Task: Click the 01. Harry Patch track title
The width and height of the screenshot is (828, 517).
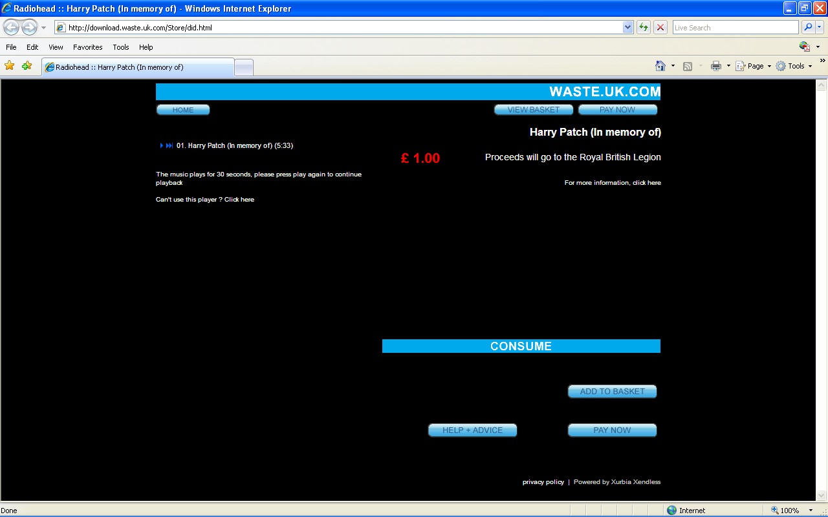Action: click(235, 145)
